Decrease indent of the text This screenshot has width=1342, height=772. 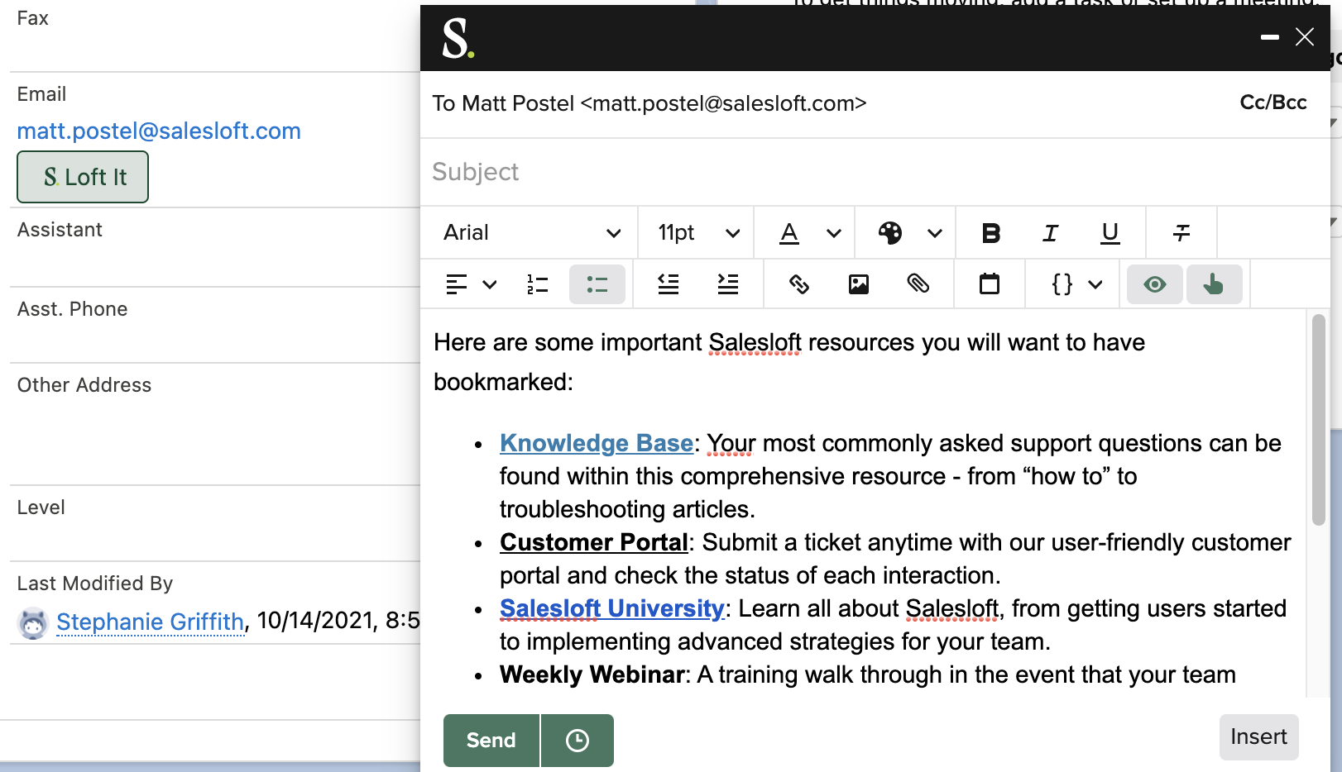coord(669,284)
